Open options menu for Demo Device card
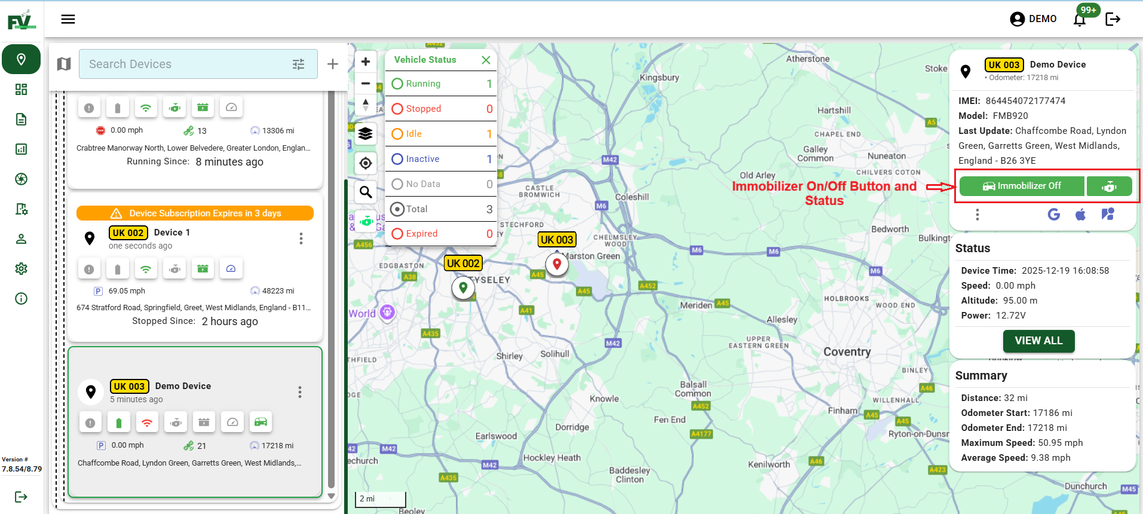Screen dimensions: 1143x514 (x=300, y=392)
